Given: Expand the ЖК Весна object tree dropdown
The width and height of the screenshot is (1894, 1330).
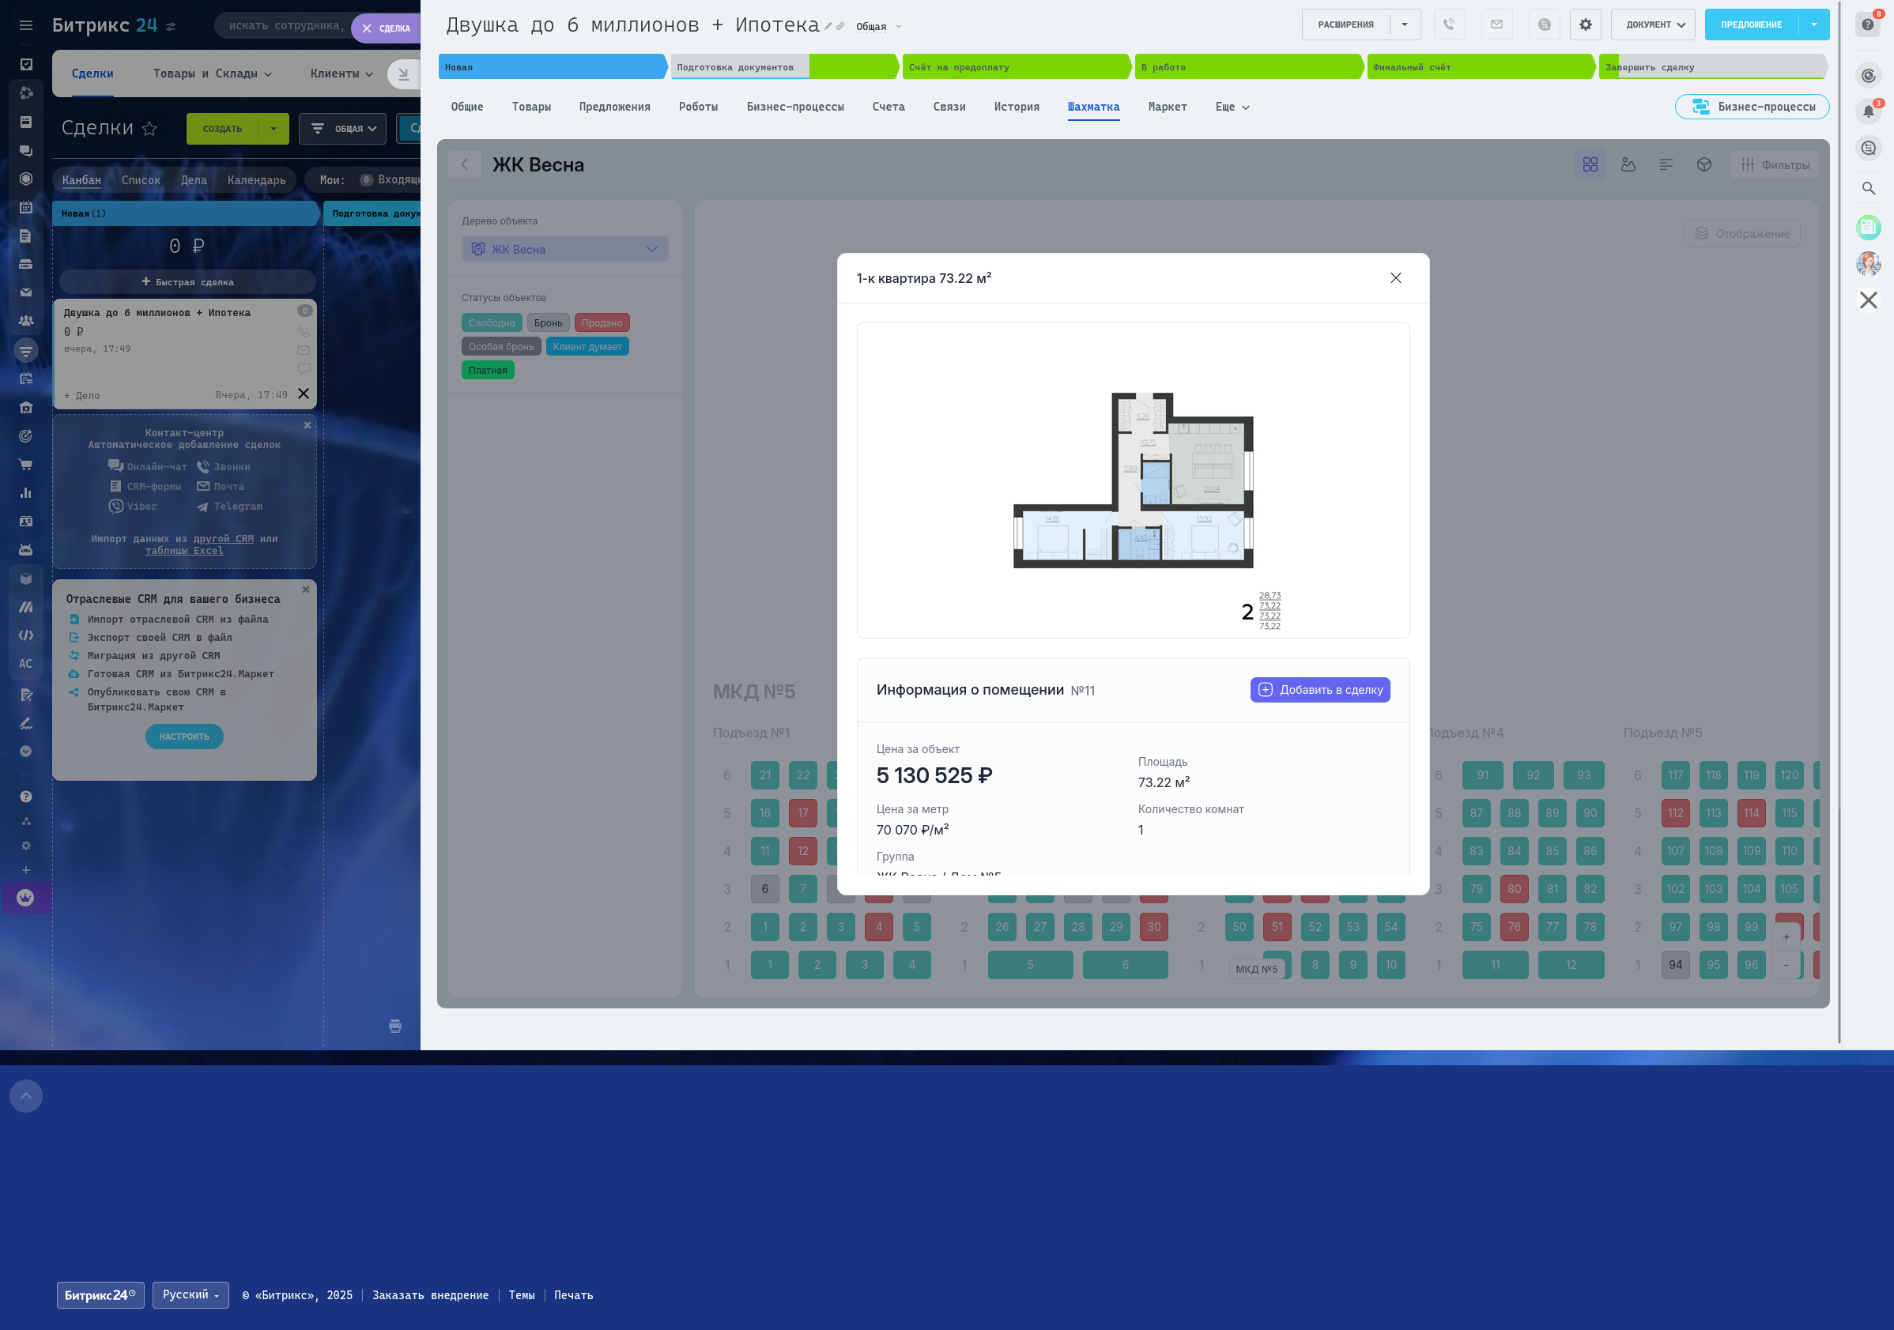Looking at the screenshot, I should tap(564, 250).
